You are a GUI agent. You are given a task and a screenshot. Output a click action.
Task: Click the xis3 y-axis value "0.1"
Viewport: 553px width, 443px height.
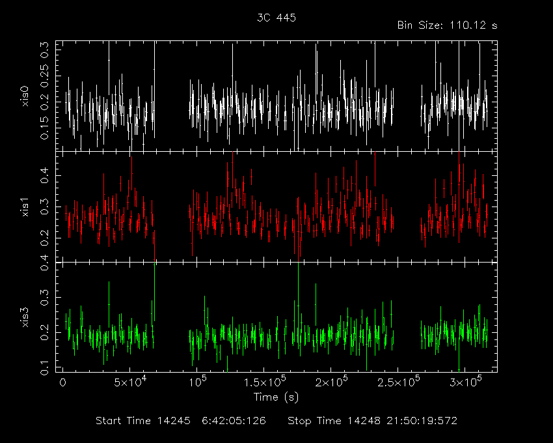coord(44,367)
